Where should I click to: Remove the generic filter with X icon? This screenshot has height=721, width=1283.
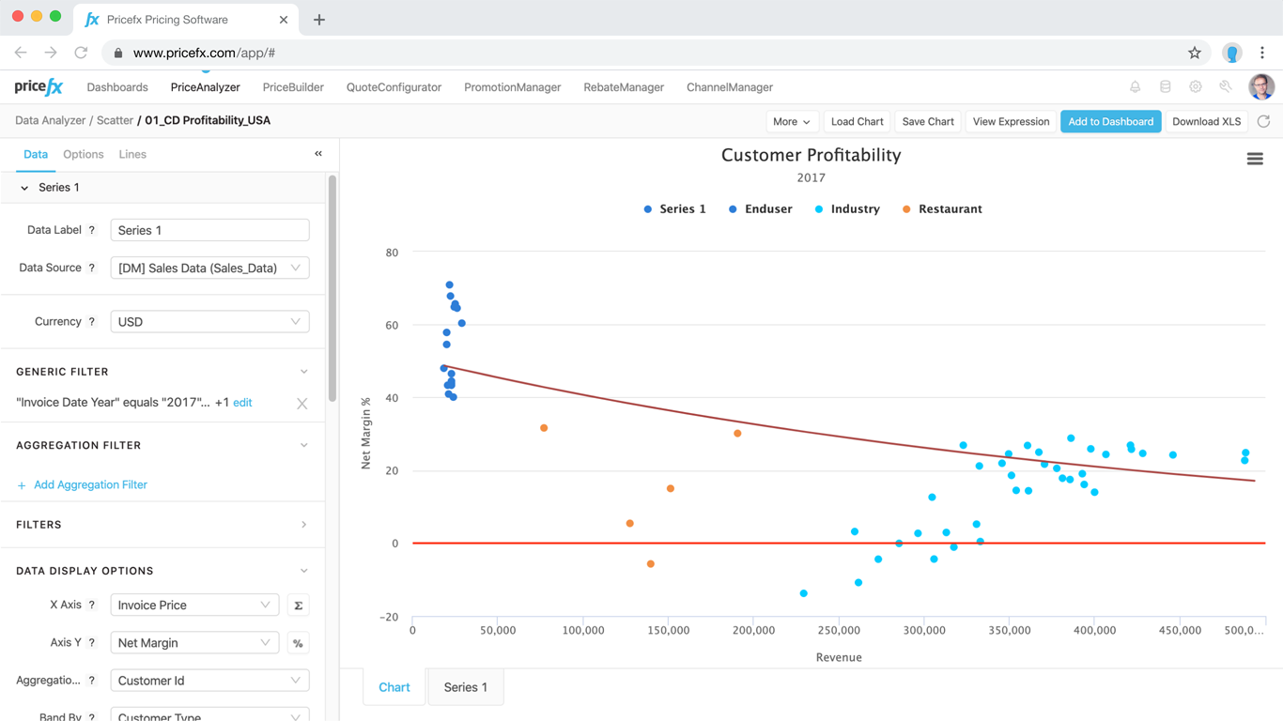301,404
